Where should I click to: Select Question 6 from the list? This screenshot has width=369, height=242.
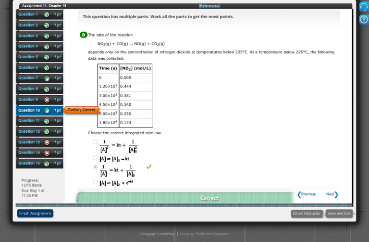39,68
